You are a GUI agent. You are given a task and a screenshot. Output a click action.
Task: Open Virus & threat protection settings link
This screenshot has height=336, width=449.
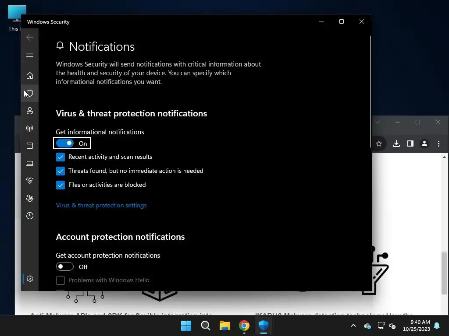click(101, 205)
